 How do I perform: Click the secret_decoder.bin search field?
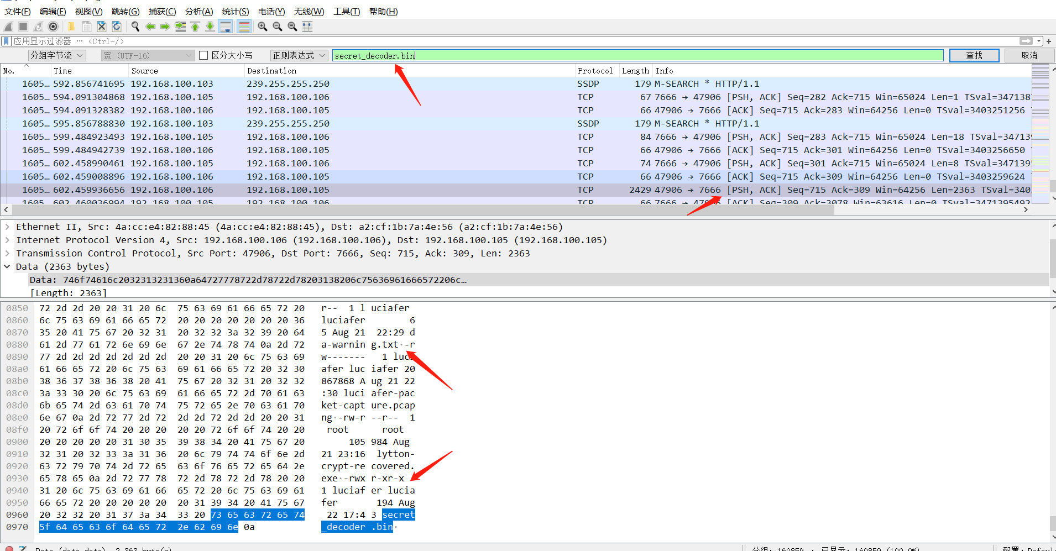(638, 55)
